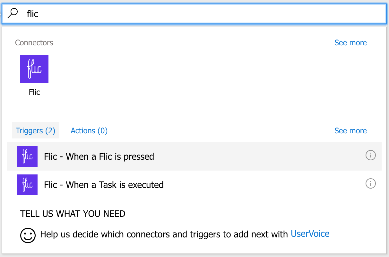389x257 pixels.
Task: Click the smiley face feedback icon
Action: coord(28,235)
